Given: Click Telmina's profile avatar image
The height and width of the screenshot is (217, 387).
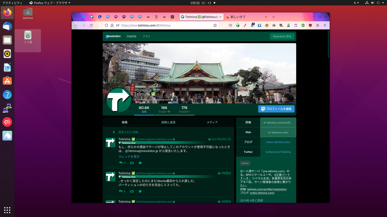Looking at the screenshot, I should (118, 99).
